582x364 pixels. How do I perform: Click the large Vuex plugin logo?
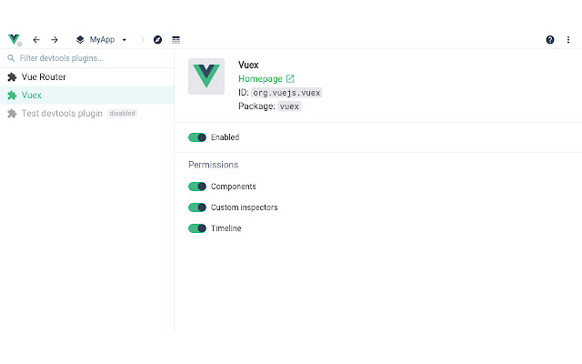tap(206, 76)
